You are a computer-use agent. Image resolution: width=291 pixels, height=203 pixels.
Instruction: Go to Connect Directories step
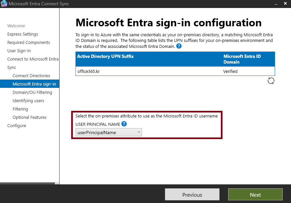tap(31, 76)
